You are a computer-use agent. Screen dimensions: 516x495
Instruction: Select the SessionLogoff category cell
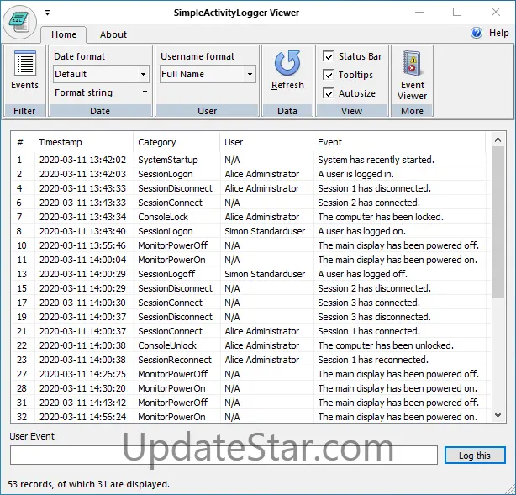pos(166,274)
